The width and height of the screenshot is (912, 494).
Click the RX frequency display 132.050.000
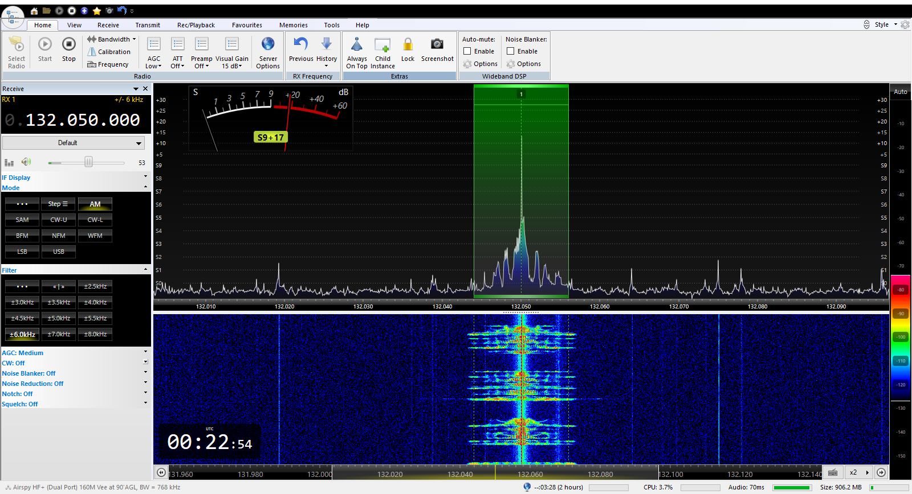click(82, 120)
